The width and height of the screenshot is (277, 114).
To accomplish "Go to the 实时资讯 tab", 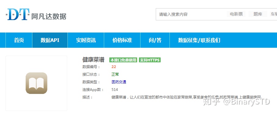I will coord(86,40).
